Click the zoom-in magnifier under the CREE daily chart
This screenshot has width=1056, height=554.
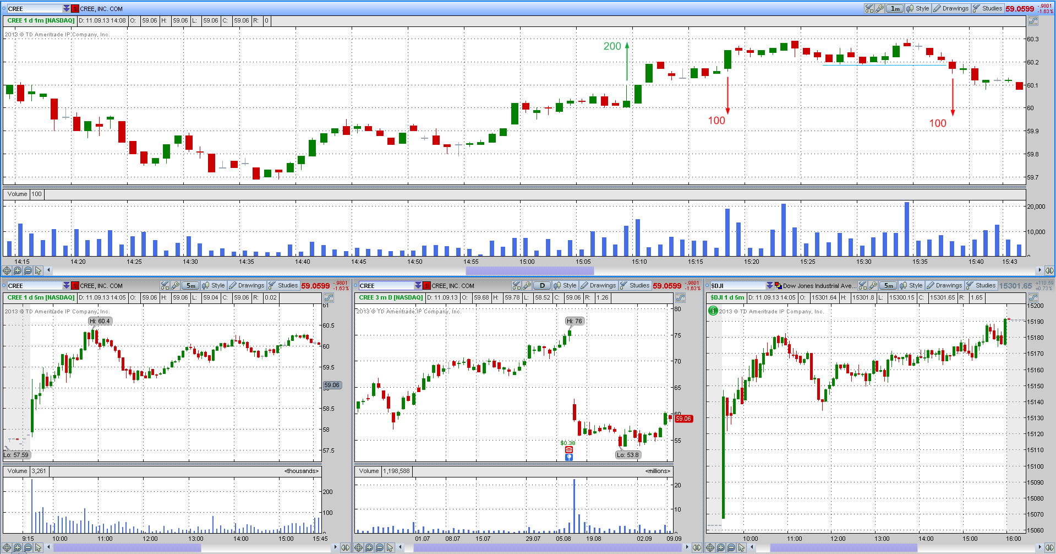[369, 547]
